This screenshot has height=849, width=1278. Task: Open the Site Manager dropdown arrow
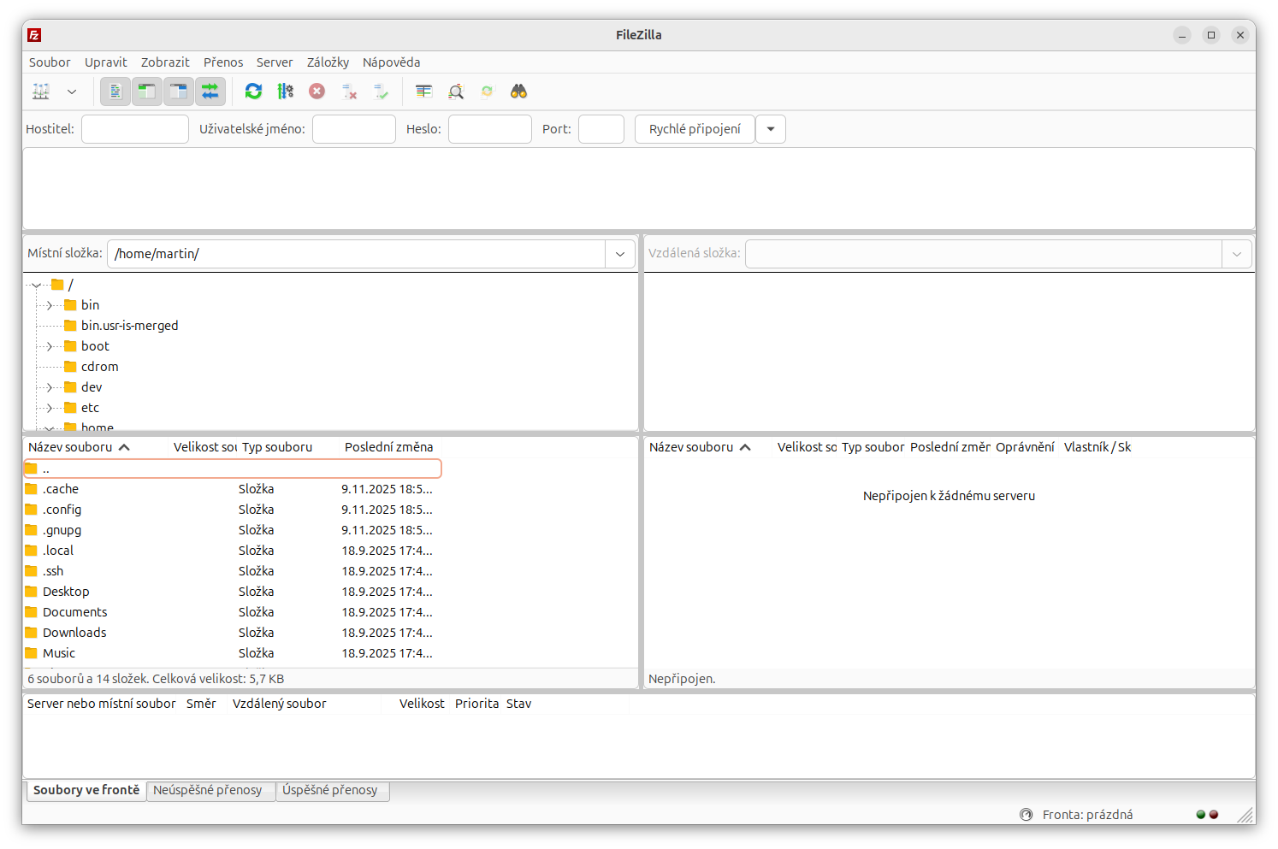coord(72,91)
